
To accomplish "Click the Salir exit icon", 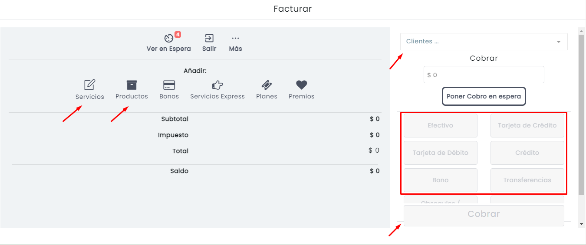I will [209, 38].
